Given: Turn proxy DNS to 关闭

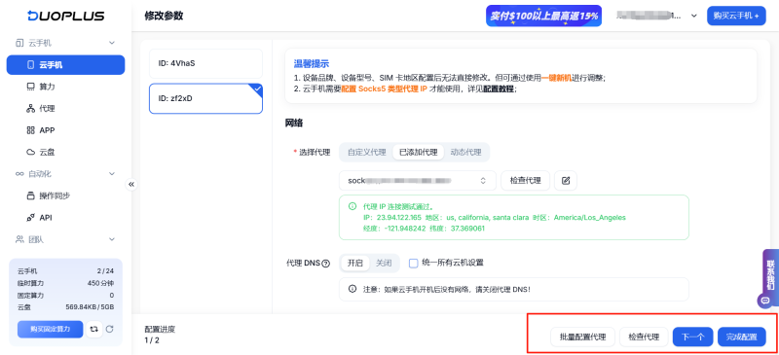Looking at the screenshot, I should (x=384, y=264).
